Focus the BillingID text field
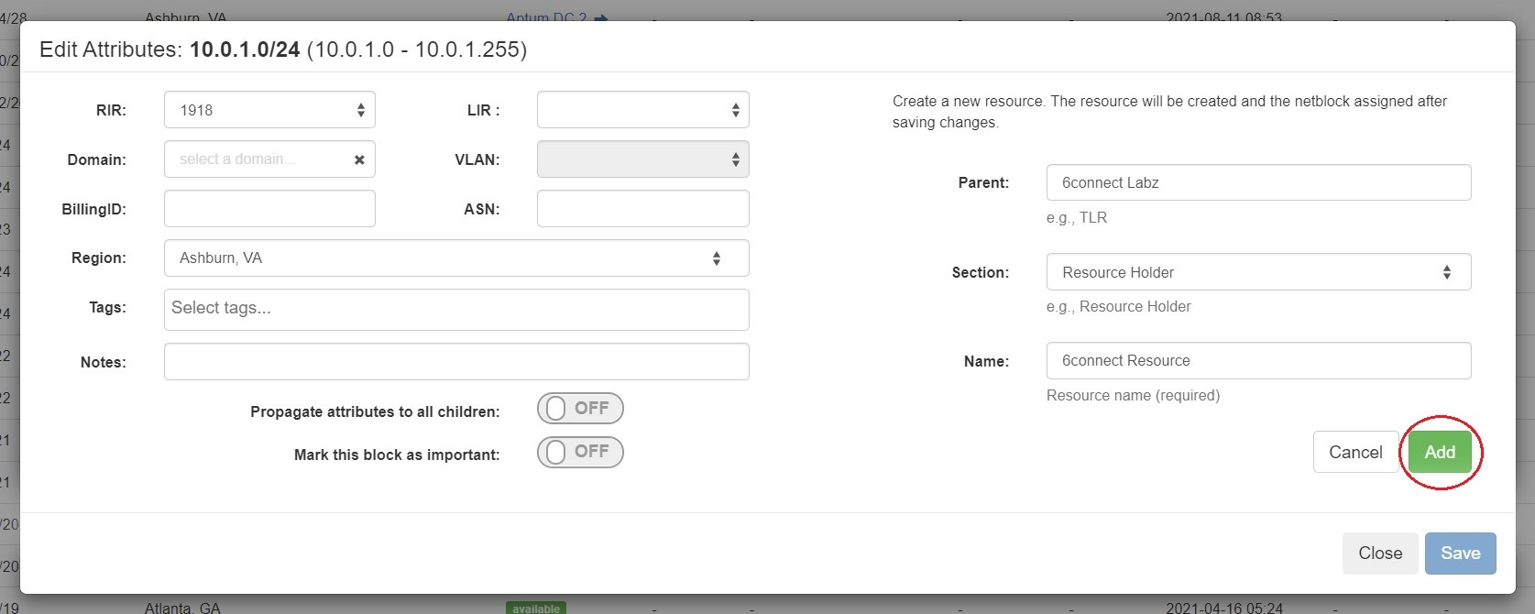This screenshot has width=1535, height=614. (269, 209)
